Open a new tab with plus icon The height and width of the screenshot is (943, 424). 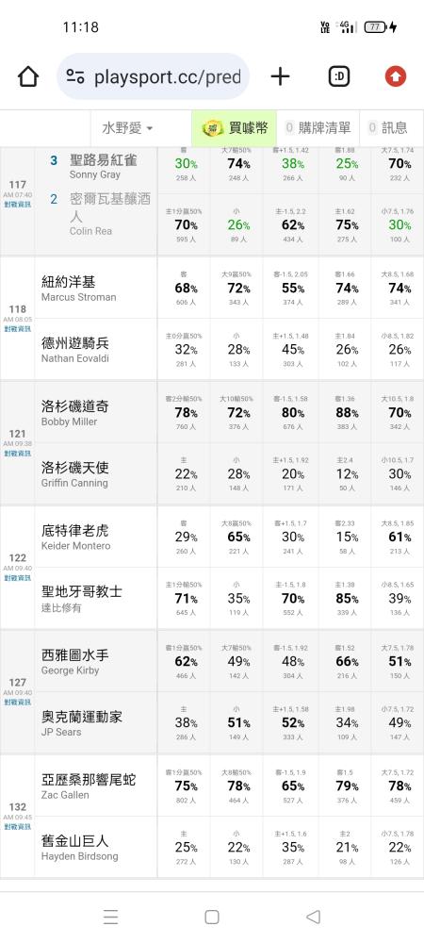pyautogui.click(x=280, y=76)
